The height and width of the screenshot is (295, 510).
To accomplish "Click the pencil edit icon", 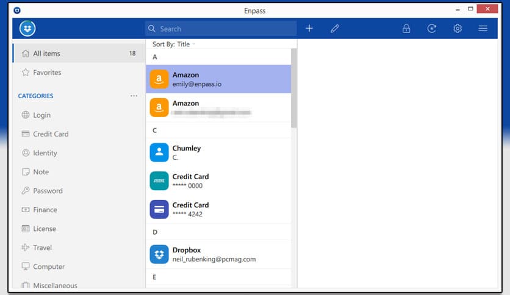I will [335, 29].
